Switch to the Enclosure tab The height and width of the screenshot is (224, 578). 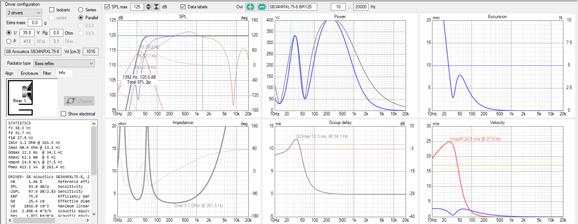coord(29,73)
